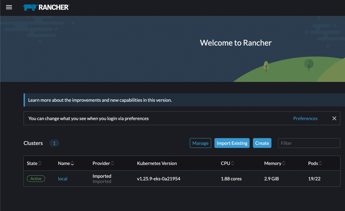Open the hamburger navigation menu
This screenshot has height=211, width=345.
coord(9,7)
